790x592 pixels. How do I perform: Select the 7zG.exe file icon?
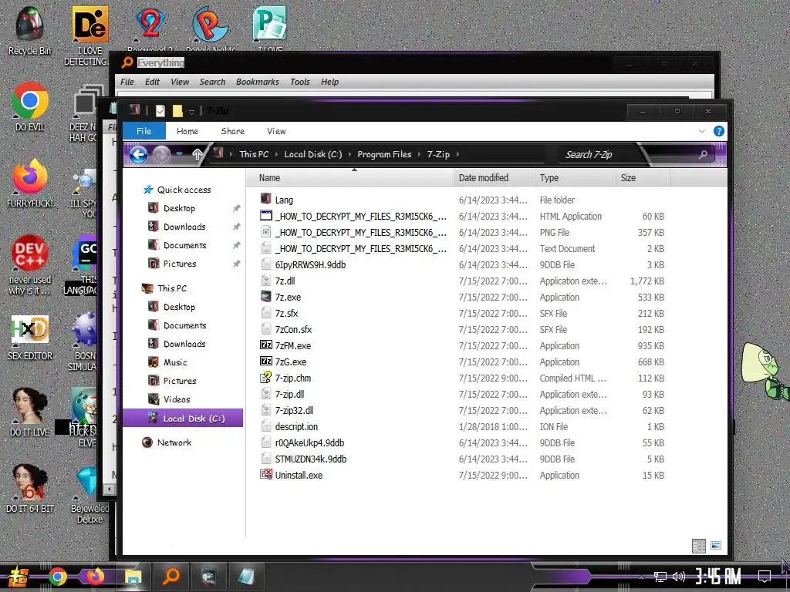[265, 361]
